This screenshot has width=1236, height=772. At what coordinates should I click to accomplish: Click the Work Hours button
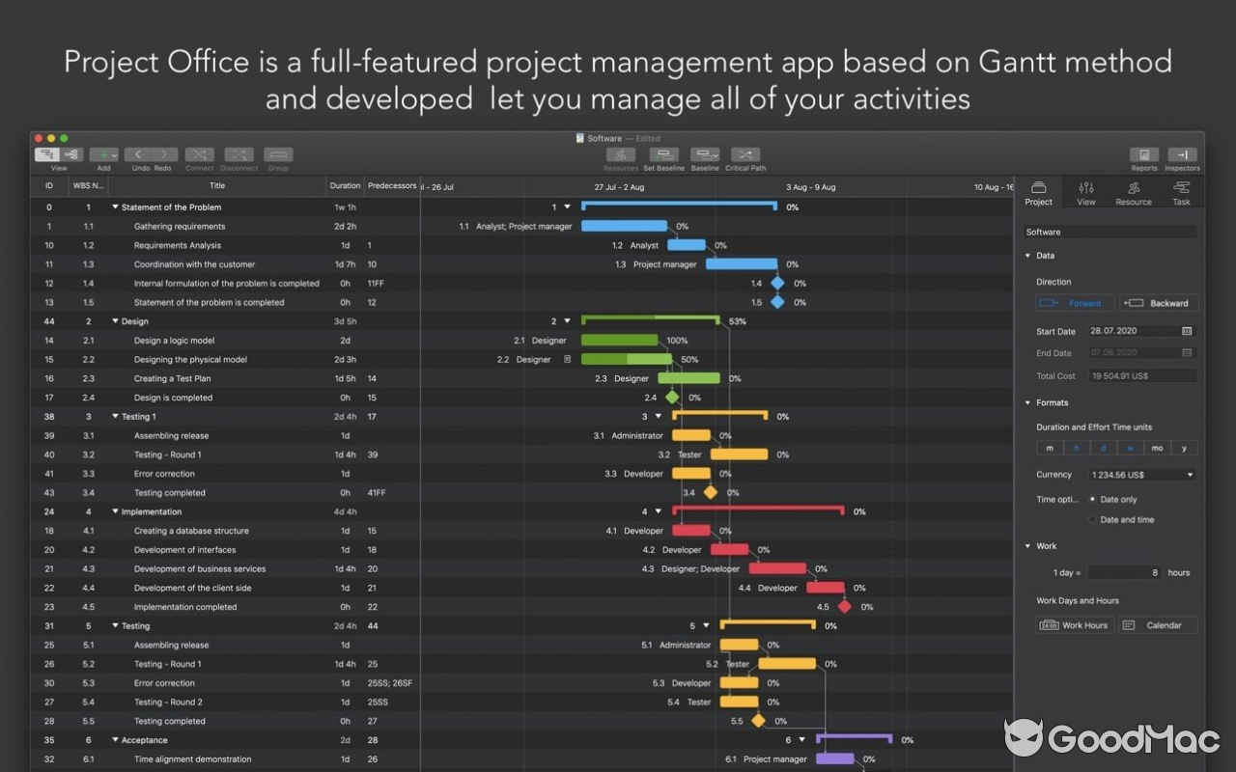point(1074,624)
